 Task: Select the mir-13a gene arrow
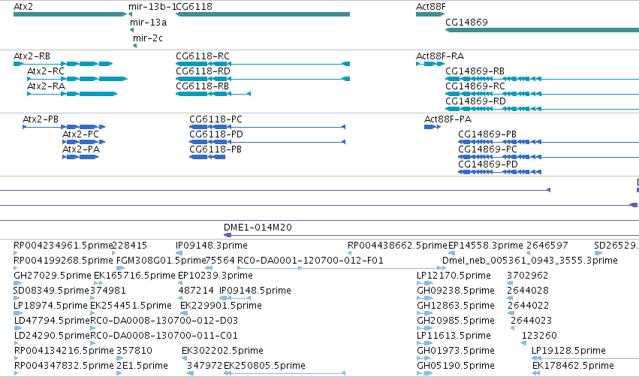[x=131, y=30]
